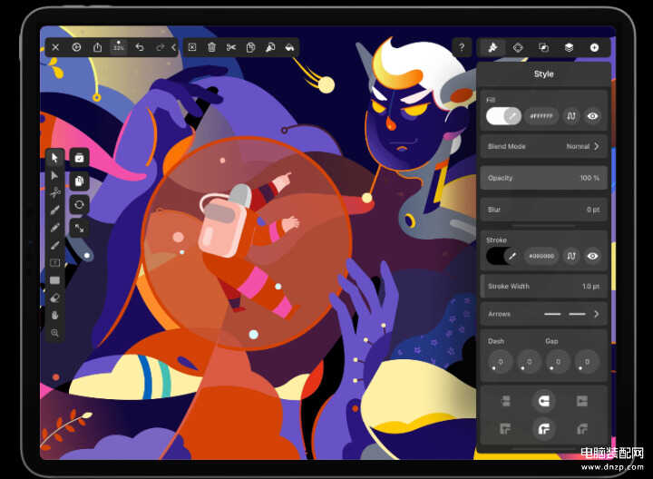Toggle multi-select mode button
The width and height of the screenshot is (653, 479).
79,158
